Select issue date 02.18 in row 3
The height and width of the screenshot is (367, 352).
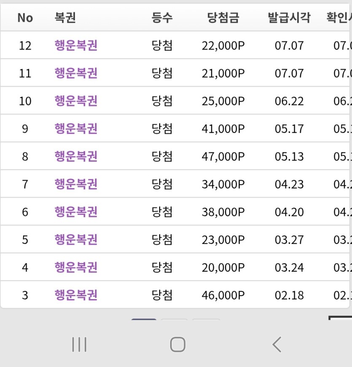coord(289,295)
